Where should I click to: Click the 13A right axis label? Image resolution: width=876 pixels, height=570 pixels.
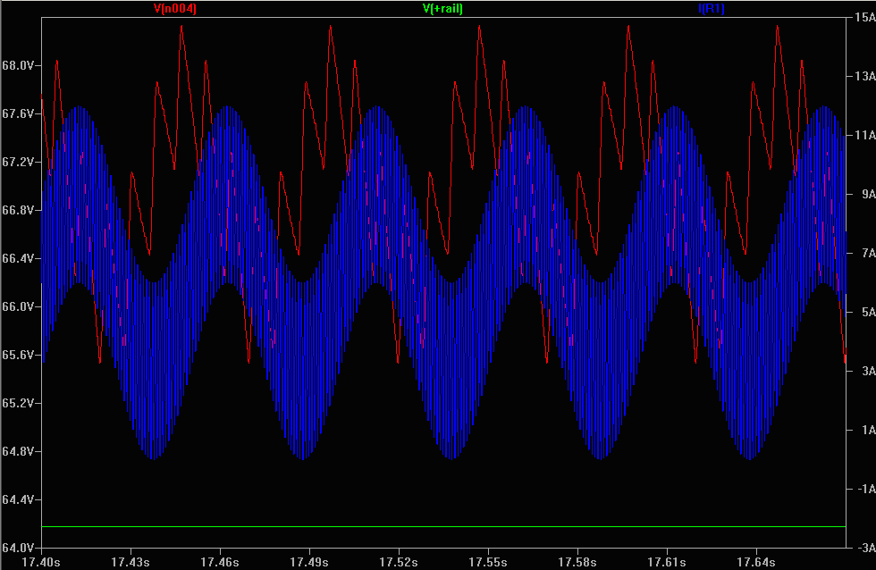pos(864,76)
